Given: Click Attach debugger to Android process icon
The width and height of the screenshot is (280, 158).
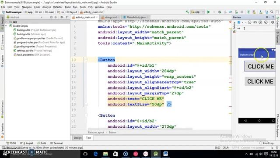Looking at the screenshot, I should click(x=236, y=12).
